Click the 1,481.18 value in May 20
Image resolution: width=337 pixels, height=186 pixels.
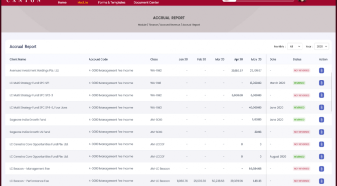(x=257, y=181)
